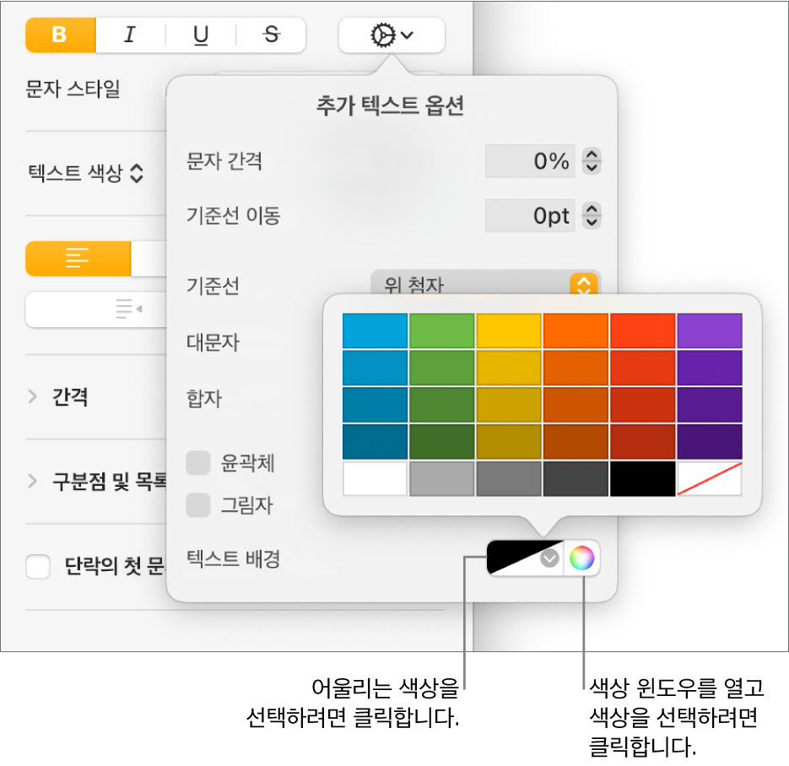Expand the 간격 section
Screen dimensions: 789x766
click(x=33, y=396)
